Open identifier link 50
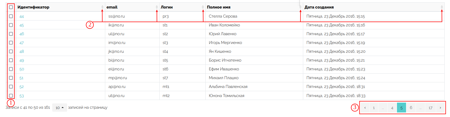 22,69
